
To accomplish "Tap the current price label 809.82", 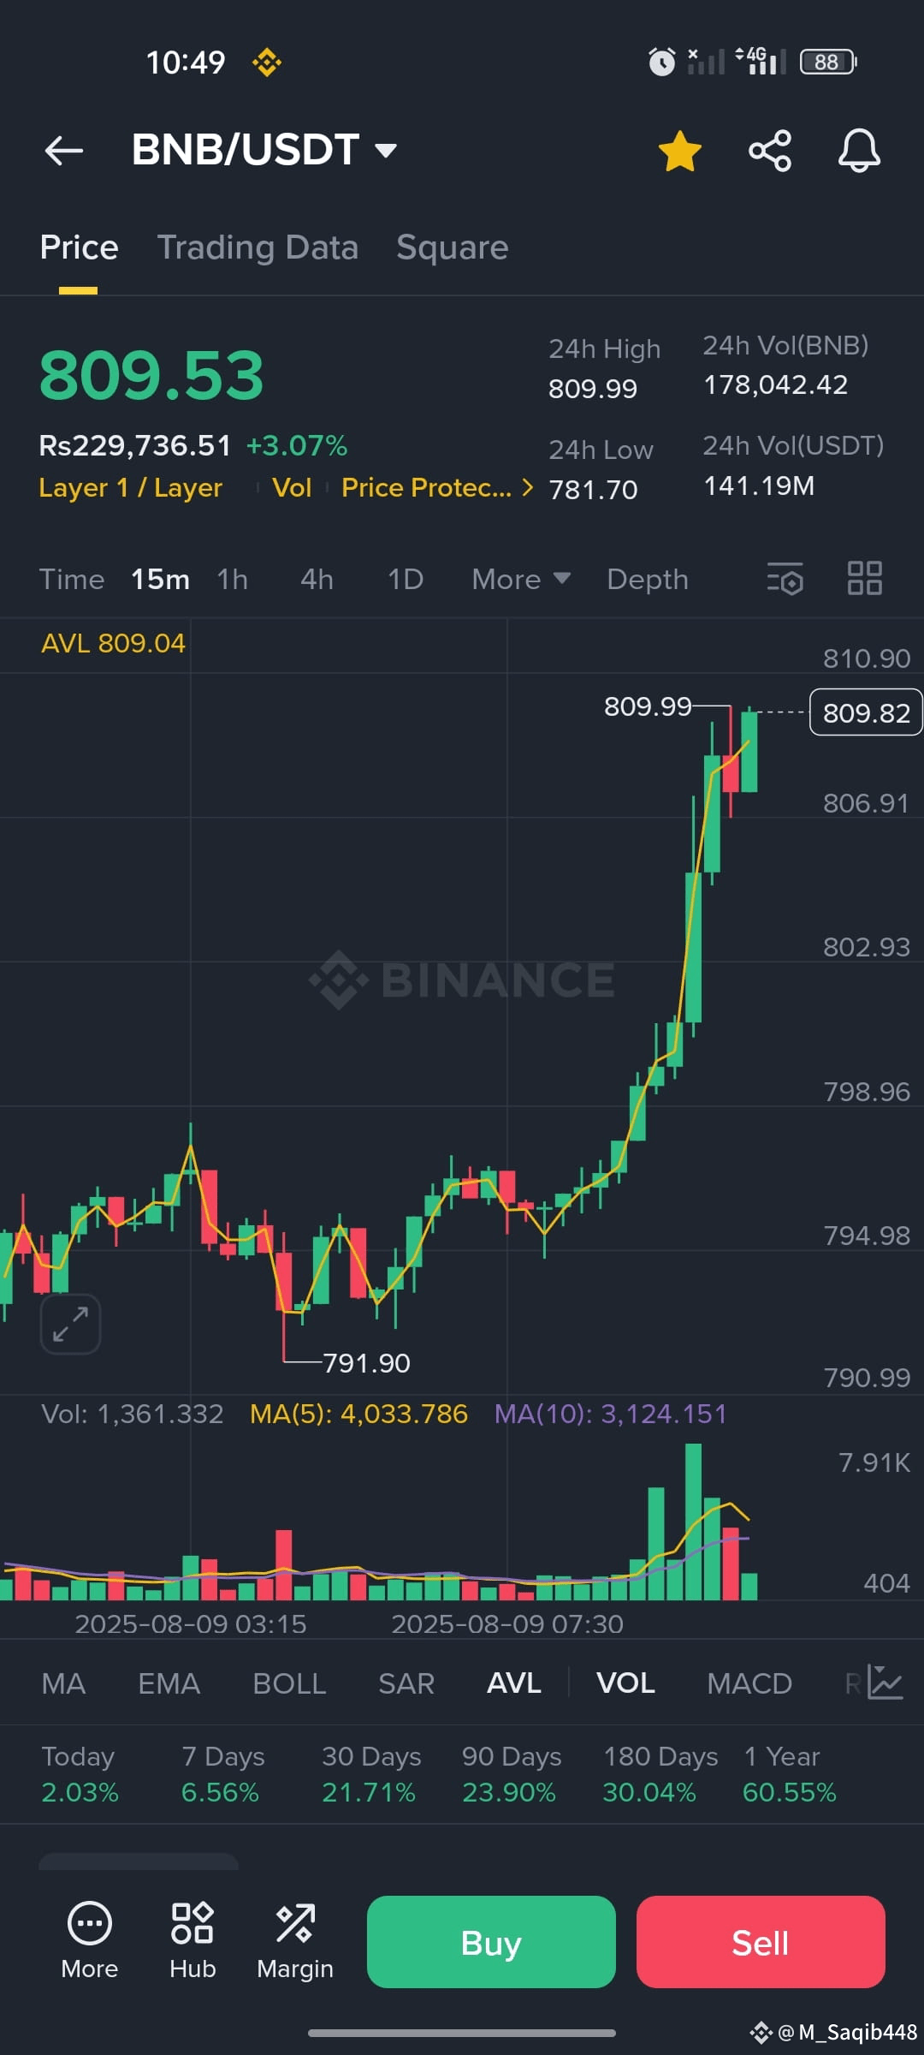I will click(866, 712).
